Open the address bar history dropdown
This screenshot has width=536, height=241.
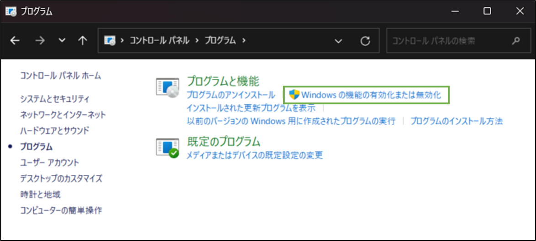(x=339, y=41)
